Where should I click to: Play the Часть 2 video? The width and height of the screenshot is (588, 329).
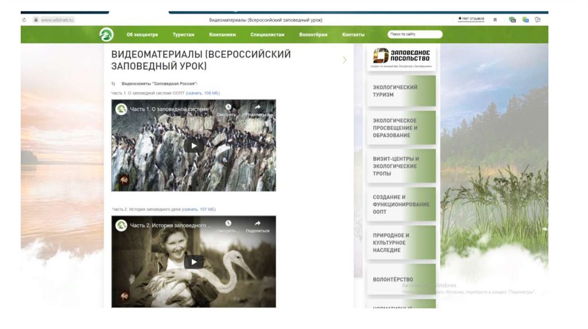(194, 262)
